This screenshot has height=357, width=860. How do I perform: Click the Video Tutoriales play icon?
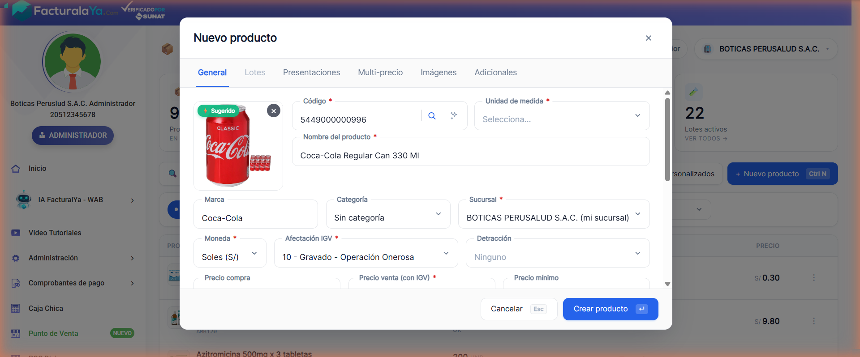[x=16, y=233]
